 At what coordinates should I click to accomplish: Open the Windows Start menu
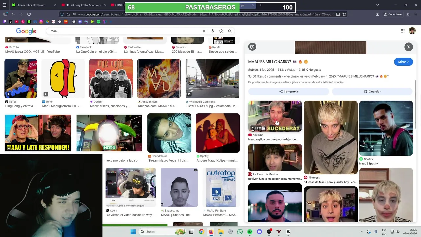[x=133, y=232]
